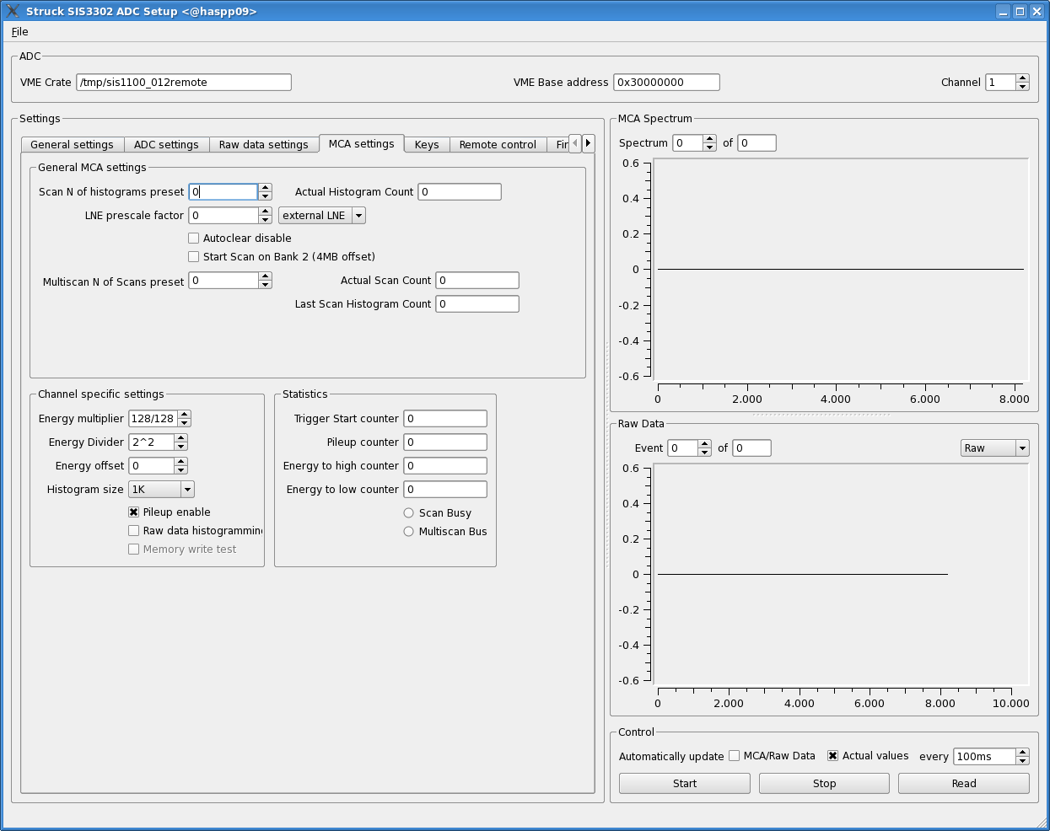Image resolution: width=1050 pixels, height=831 pixels.
Task: Click the Raw Data plot area
Action: click(841, 575)
